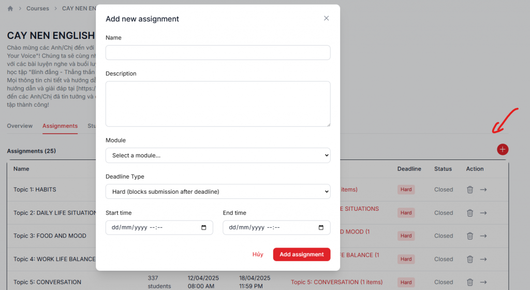
Task: Click arrow icon for Topic 5 row
Action: click(x=483, y=282)
